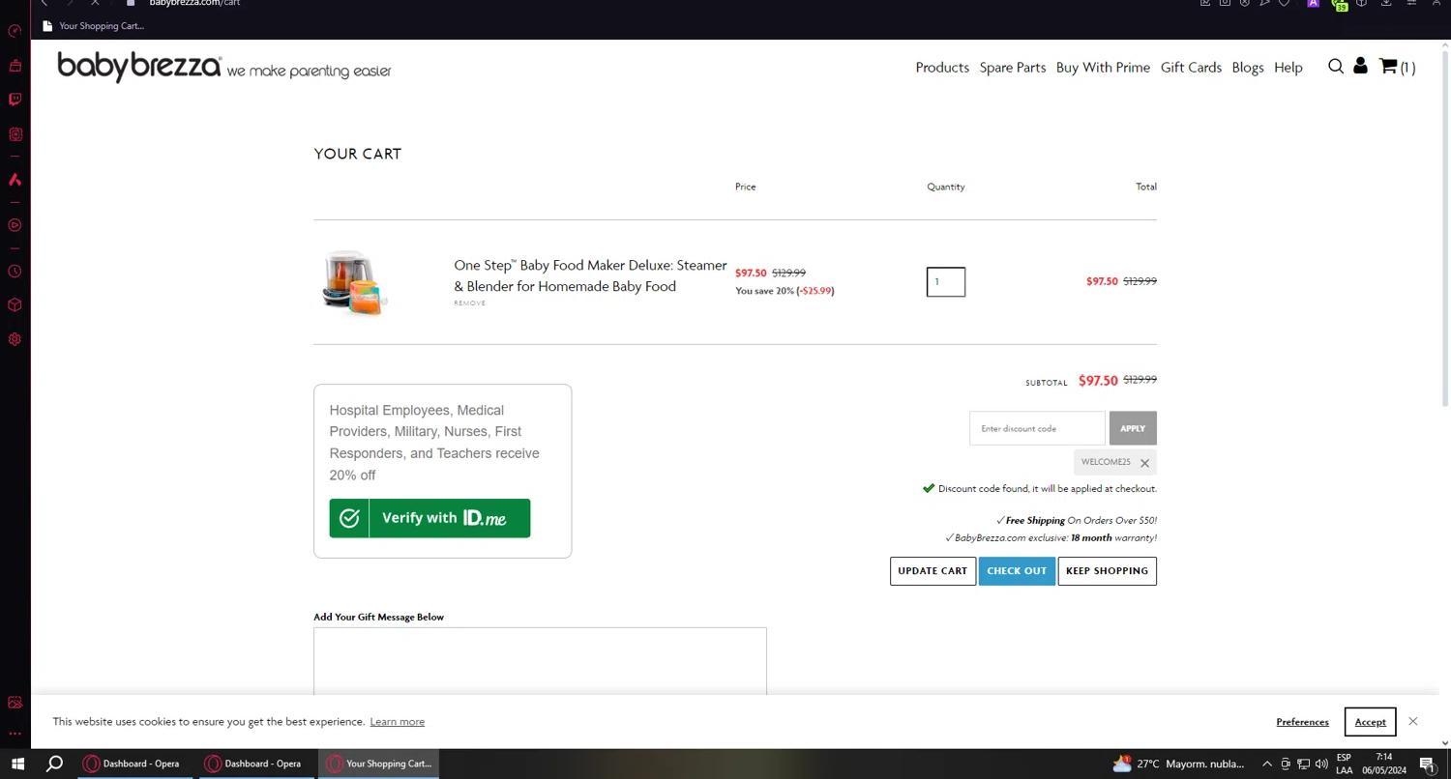Image resolution: width=1451 pixels, height=779 pixels.
Task: Click Verify with ID.me button
Action: (429, 518)
